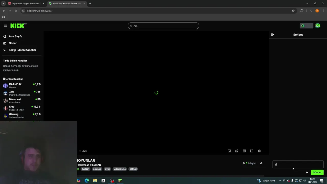Image resolution: width=327 pixels, height=184 pixels.
Task: View site information icon
Action: tap(23, 11)
